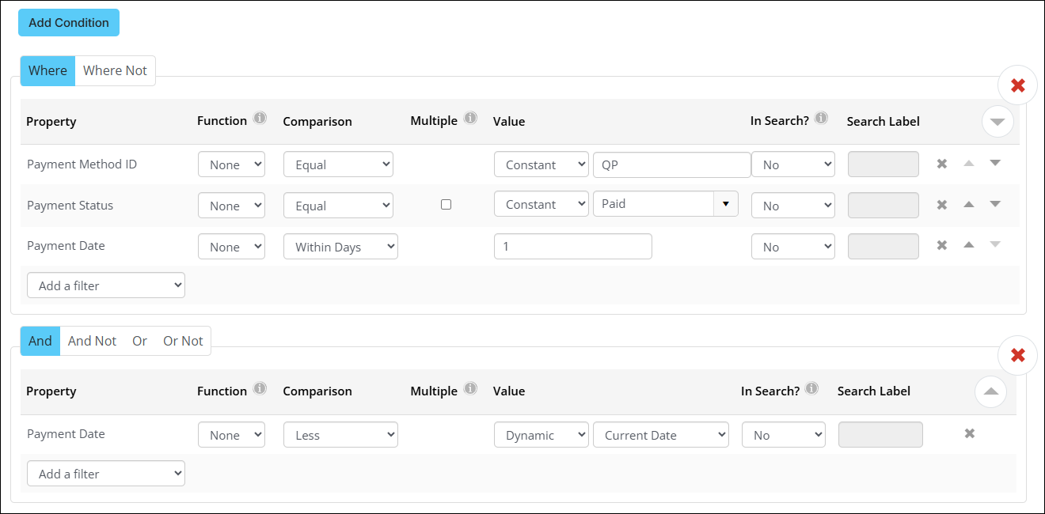Click the value field containing QP
The height and width of the screenshot is (514, 1045).
(671, 164)
